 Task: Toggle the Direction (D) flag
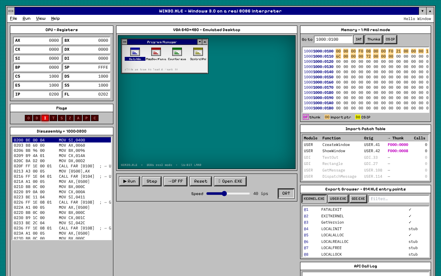click(37, 118)
